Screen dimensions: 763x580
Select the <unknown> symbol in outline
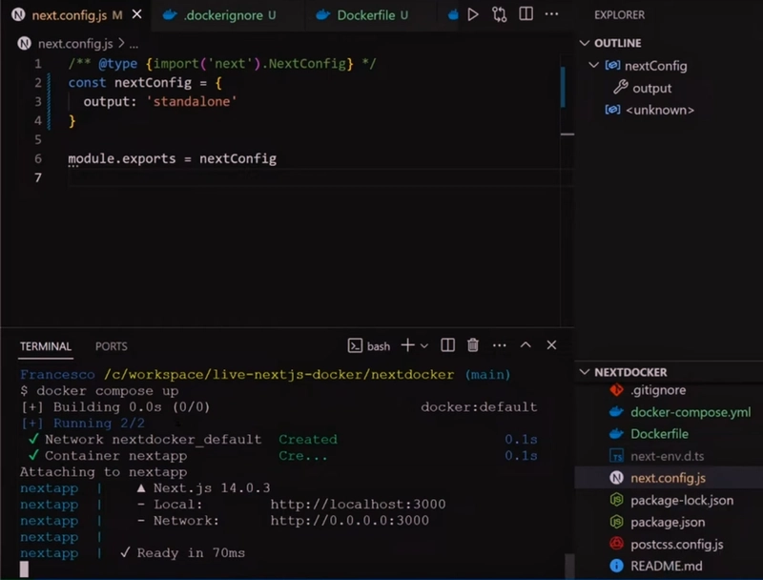[659, 110]
